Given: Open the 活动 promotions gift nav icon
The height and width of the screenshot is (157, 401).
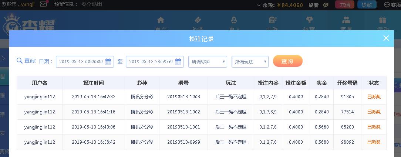Looking at the screenshot, I should tap(383, 20).
